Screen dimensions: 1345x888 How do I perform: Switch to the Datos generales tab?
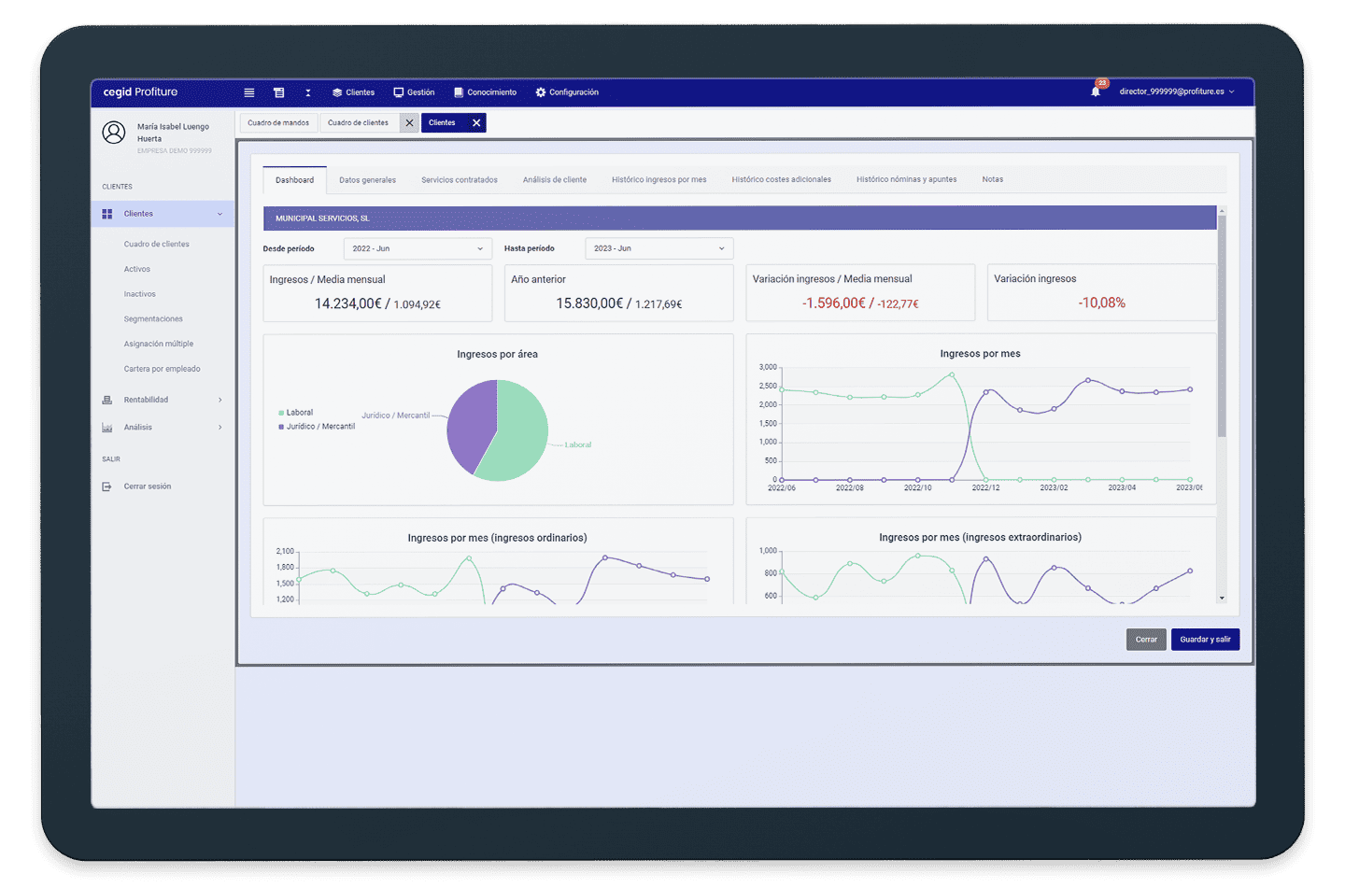(x=367, y=180)
